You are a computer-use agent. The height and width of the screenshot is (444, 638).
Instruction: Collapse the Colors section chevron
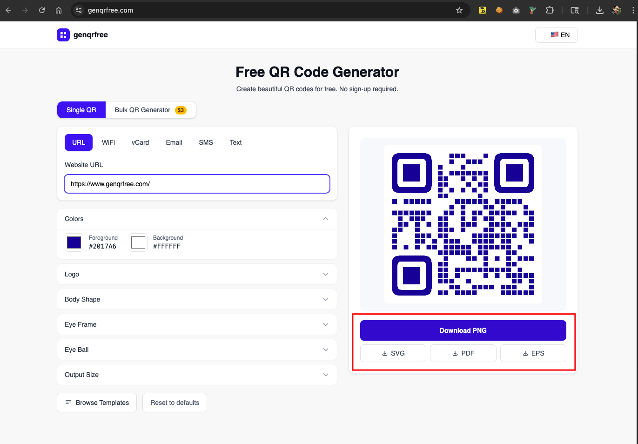pyautogui.click(x=326, y=219)
